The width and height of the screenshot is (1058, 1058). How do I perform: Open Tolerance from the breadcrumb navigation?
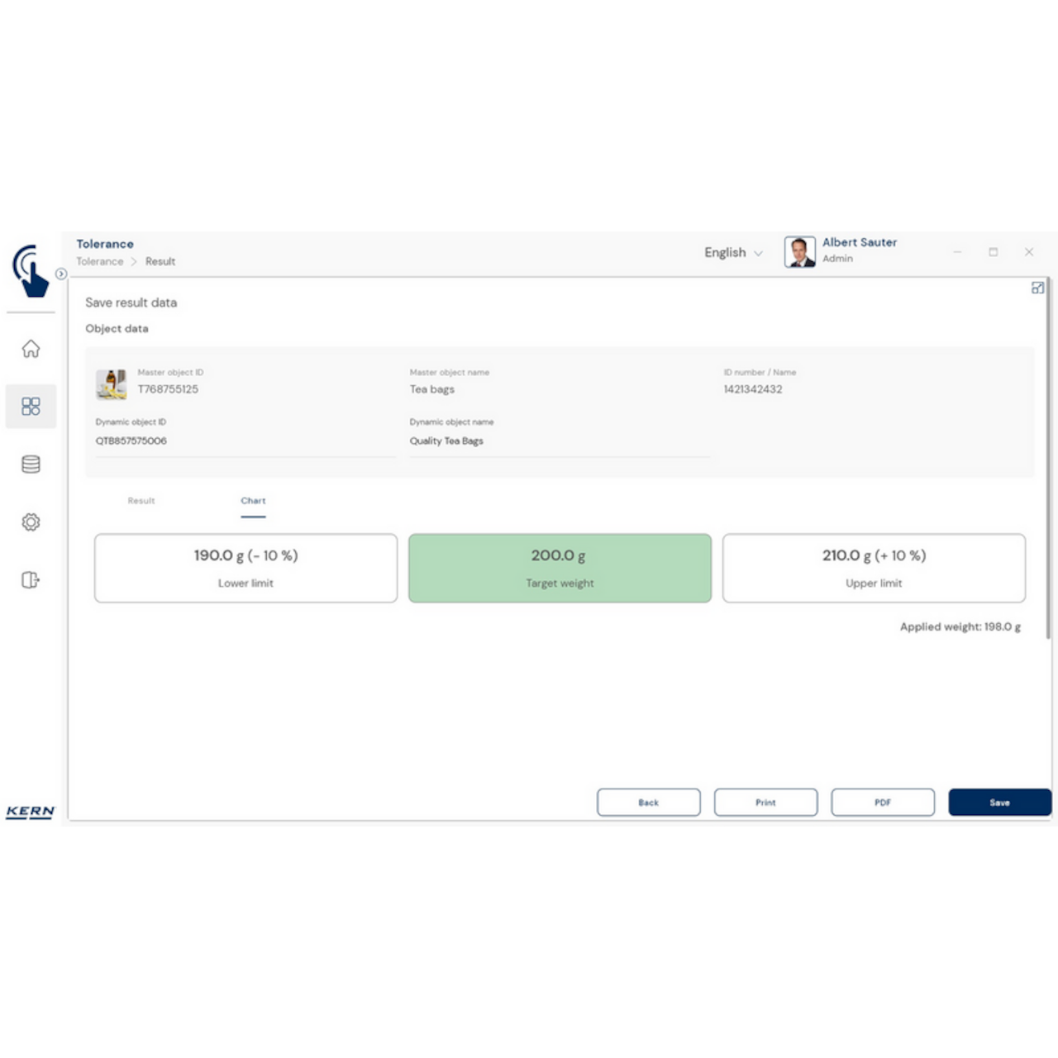coord(99,261)
